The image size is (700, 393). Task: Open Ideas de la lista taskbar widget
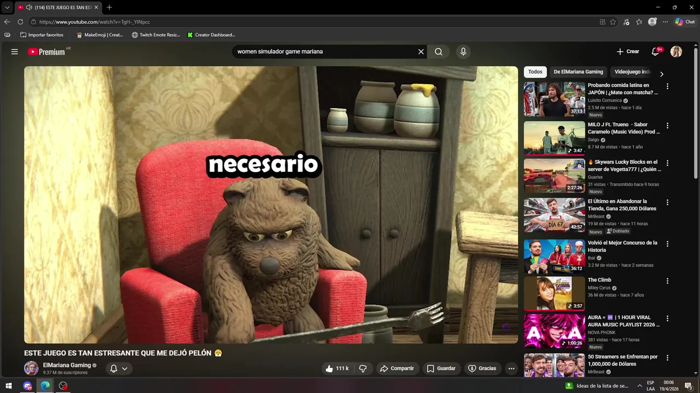pos(597,386)
